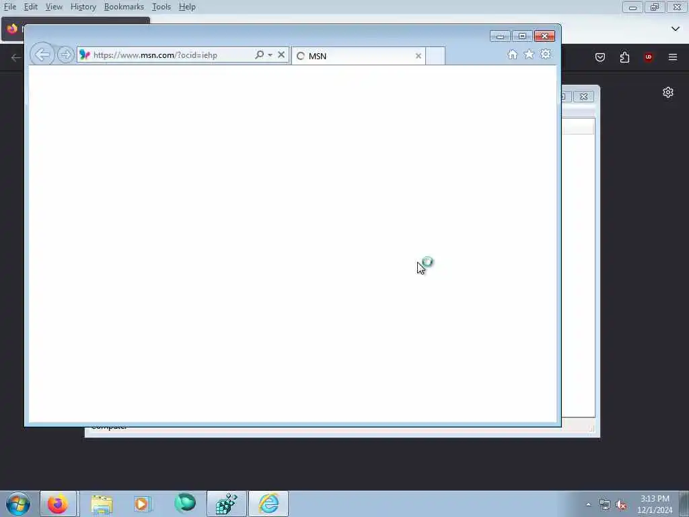This screenshot has height=517, width=689.
Task: Open Windows Explorer from the taskbar
Action: (x=102, y=504)
